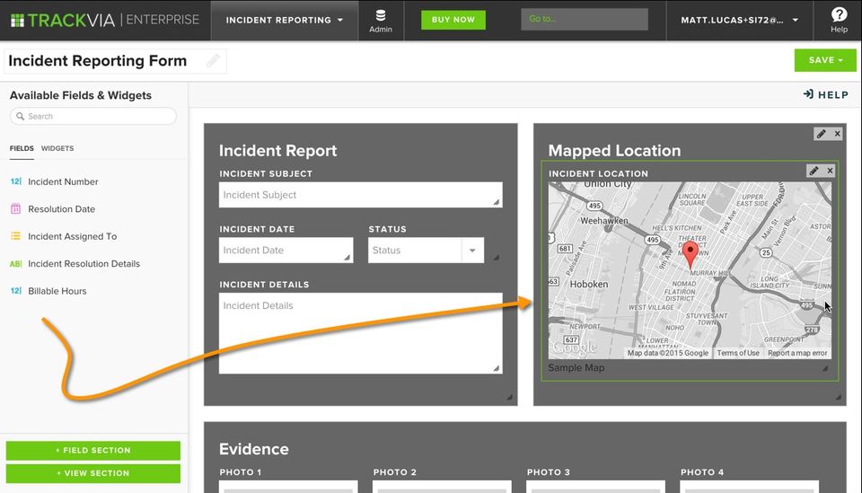Expand the Save button options

point(841,60)
